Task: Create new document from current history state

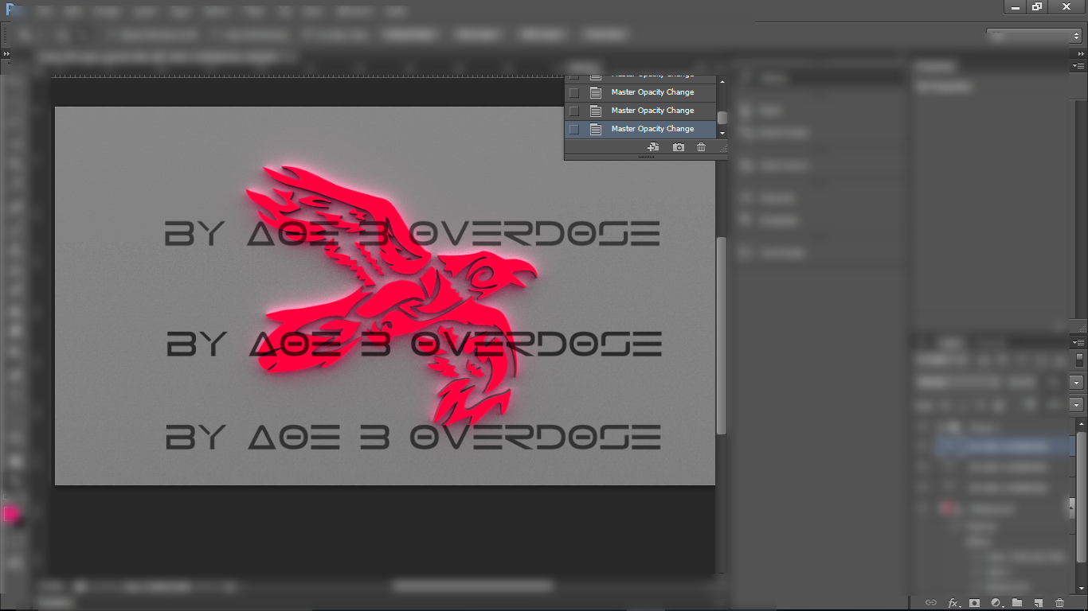Action: tap(653, 147)
